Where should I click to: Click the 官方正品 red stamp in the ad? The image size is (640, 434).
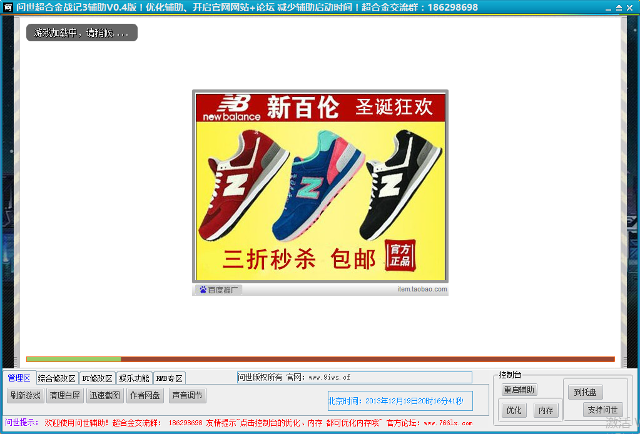[x=400, y=255]
